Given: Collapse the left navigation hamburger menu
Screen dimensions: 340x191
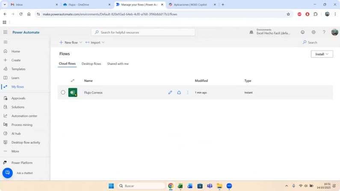Looking at the screenshot, I should 6,42.
